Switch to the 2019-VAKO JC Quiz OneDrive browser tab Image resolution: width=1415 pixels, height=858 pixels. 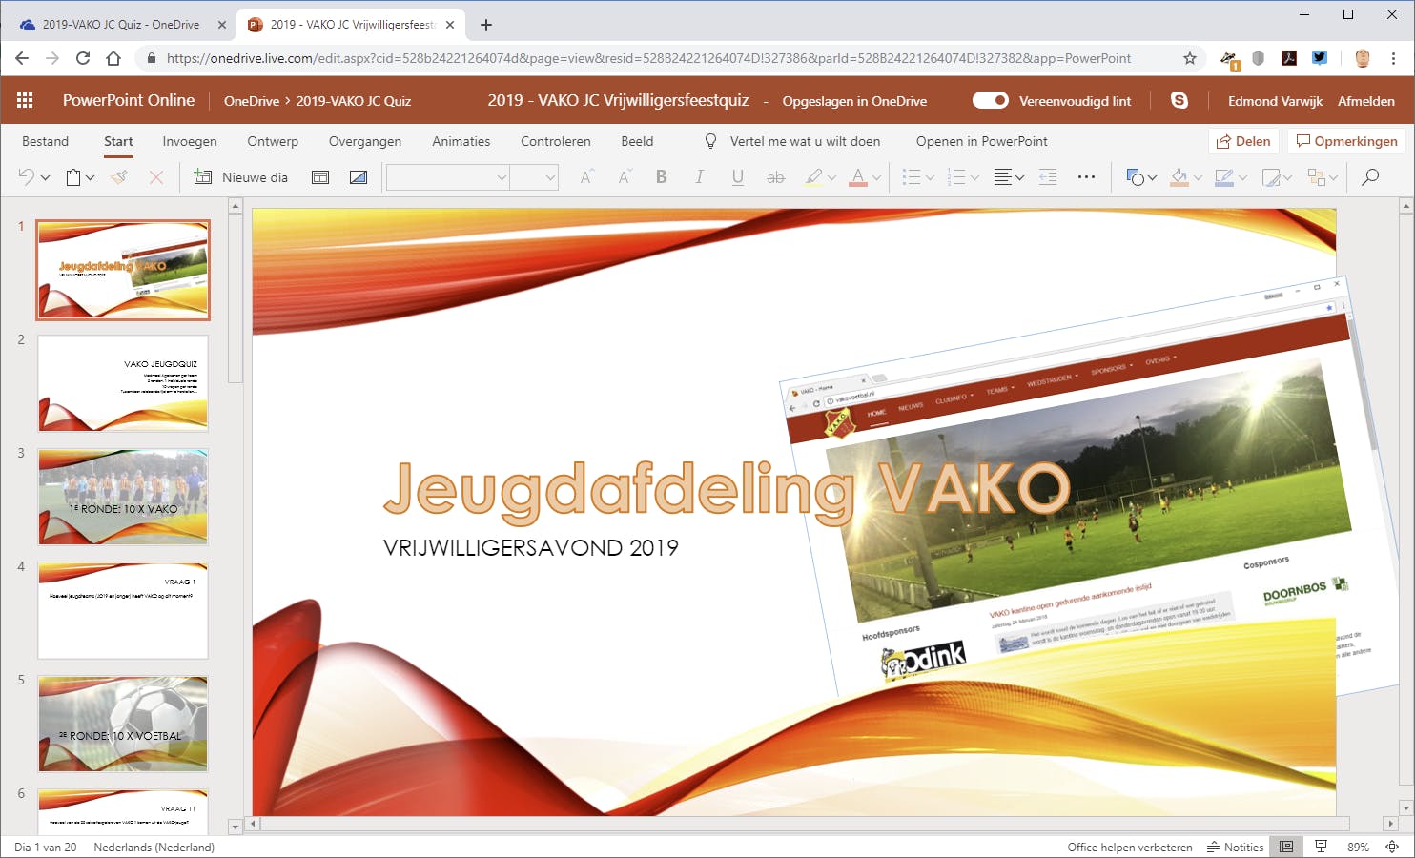122,25
